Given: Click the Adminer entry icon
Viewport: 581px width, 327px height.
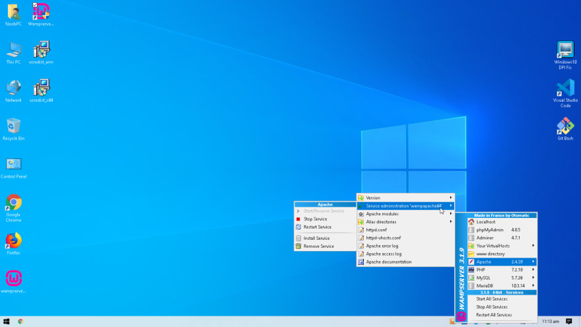Looking at the screenshot, I should pyautogui.click(x=471, y=238).
